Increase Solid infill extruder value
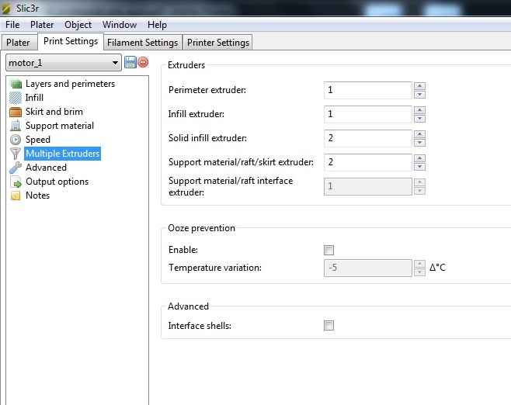 coord(419,134)
